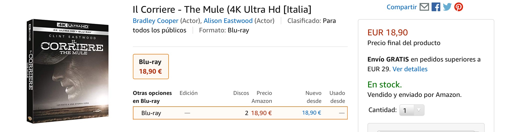Click the Formato: Blu-ray label
507x132 pixels.
point(224,30)
